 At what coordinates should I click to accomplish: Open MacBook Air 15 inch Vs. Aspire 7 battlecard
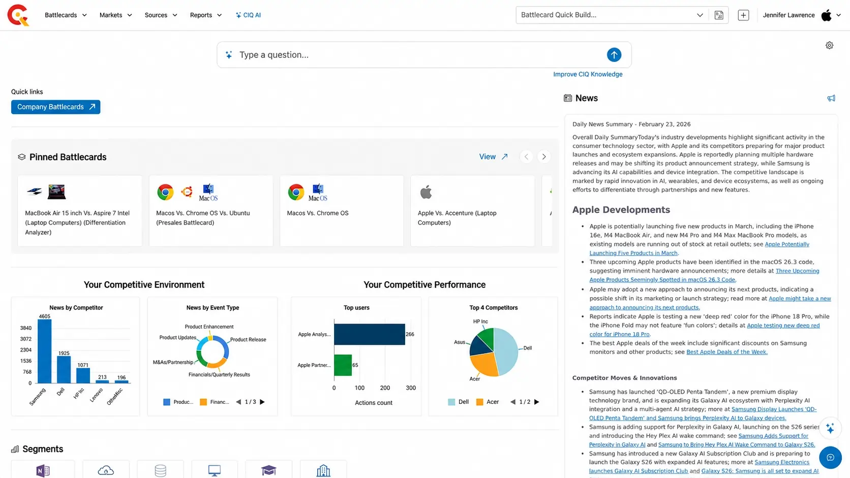tap(80, 211)
